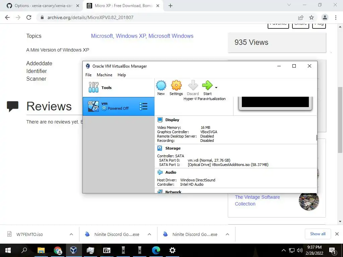Image resolution: width=343 pixels, height=257 pixels.
Task: Open the Microsoft topic link
Action: pos(102,36)
